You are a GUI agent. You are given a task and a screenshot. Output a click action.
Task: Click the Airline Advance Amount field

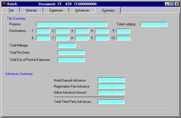pyautogui.click(x=111, y=92)
